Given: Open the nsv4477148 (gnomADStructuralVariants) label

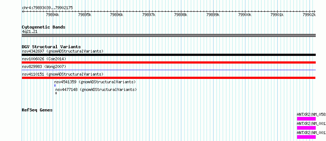Looking at the screenshot, I should click(x=96, y=89).
